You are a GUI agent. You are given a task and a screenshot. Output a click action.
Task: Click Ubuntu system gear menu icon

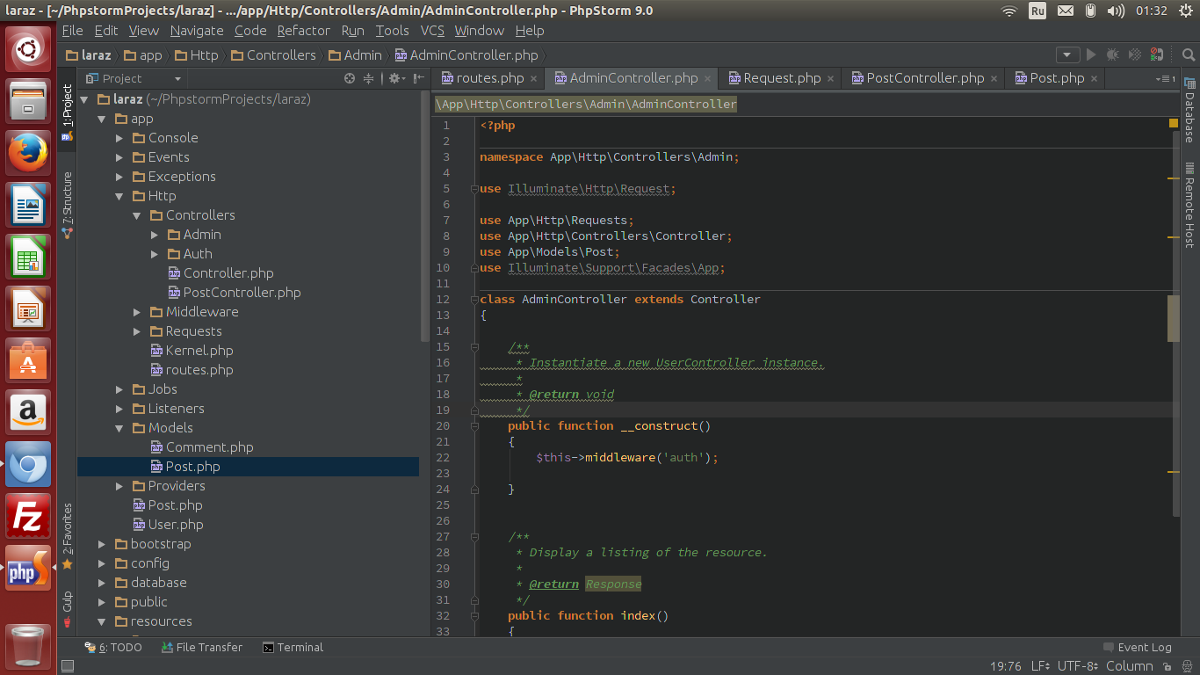[1187, 11]
